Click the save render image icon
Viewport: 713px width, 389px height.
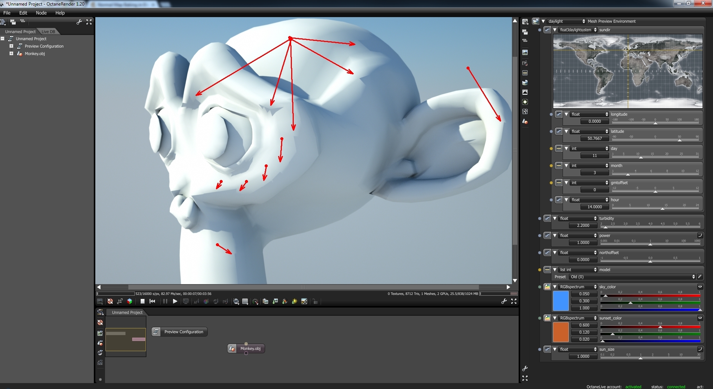[x=100, y=302]
